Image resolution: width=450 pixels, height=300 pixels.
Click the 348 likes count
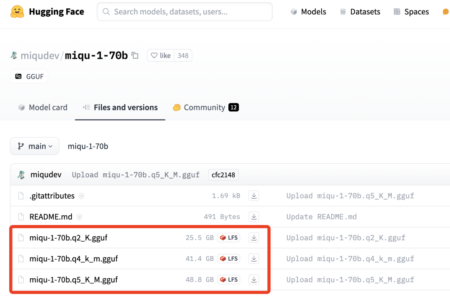[183, 55]
